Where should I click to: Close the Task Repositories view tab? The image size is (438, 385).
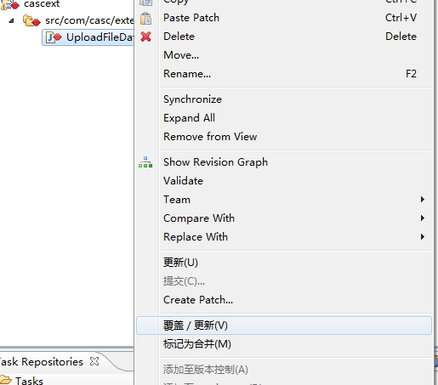(94, 361)
